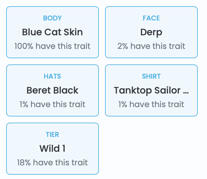This screenshot has width=207, height=179.
Task: Click the "100% have this trait" text
Action: (53, 46)
